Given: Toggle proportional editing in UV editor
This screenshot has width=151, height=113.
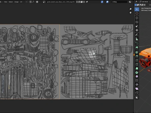Looking at the screenshot, I should coord(37,2).
